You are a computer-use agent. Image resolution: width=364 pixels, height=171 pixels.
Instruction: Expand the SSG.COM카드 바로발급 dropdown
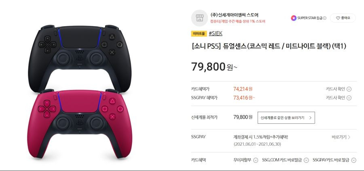[306, 160]
